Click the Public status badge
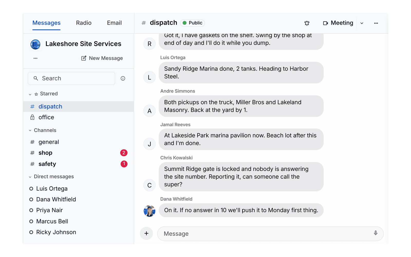The height and width of the screenshot is (257, 411). 192,23
